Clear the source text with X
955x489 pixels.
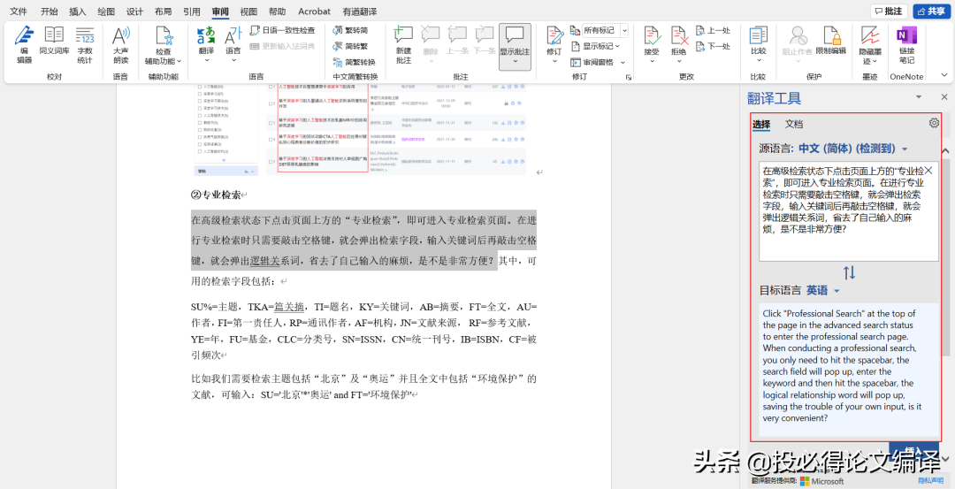click(x=929, y=170)
